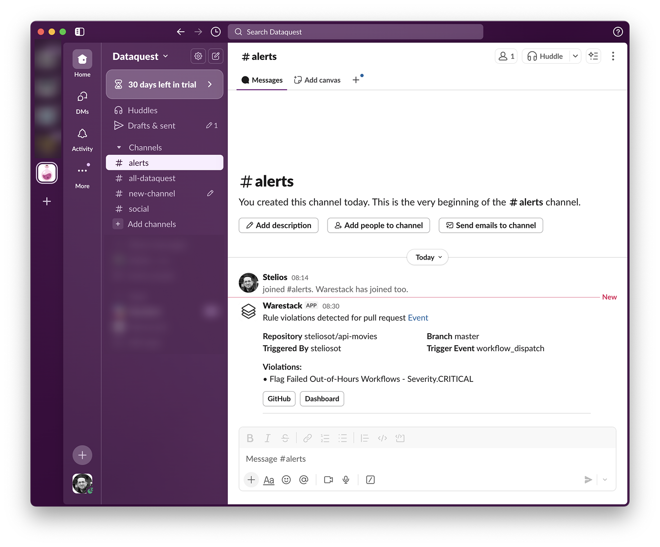Toggle text formatting Aa button
Screen dimensions: 660x547
coord(269,480)
